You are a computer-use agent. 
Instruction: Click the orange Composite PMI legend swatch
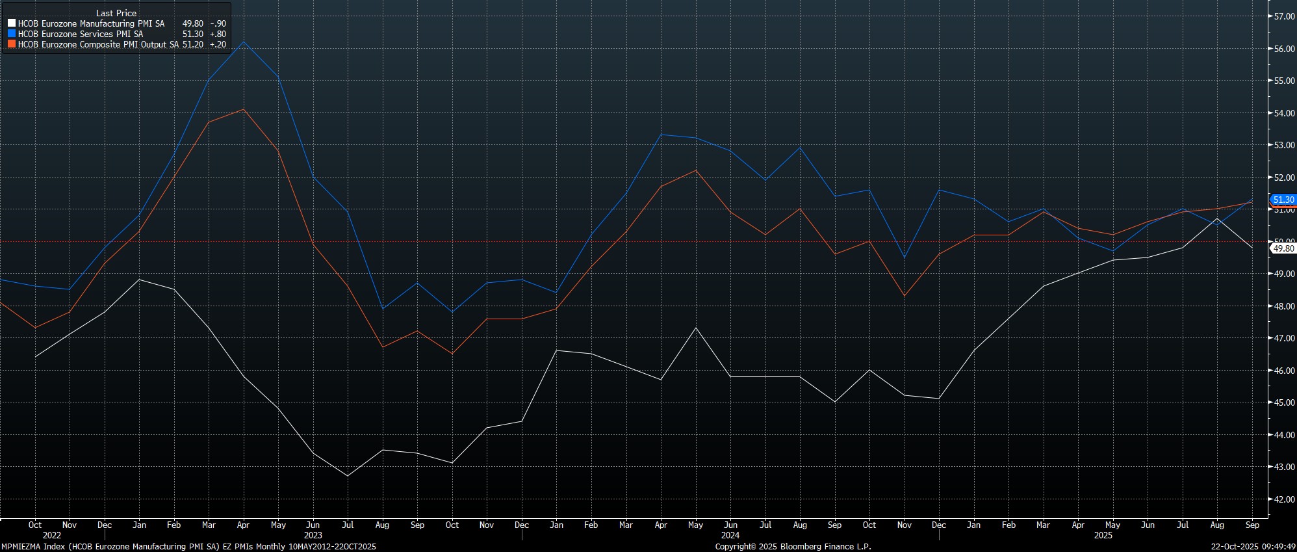coord(12,45)
